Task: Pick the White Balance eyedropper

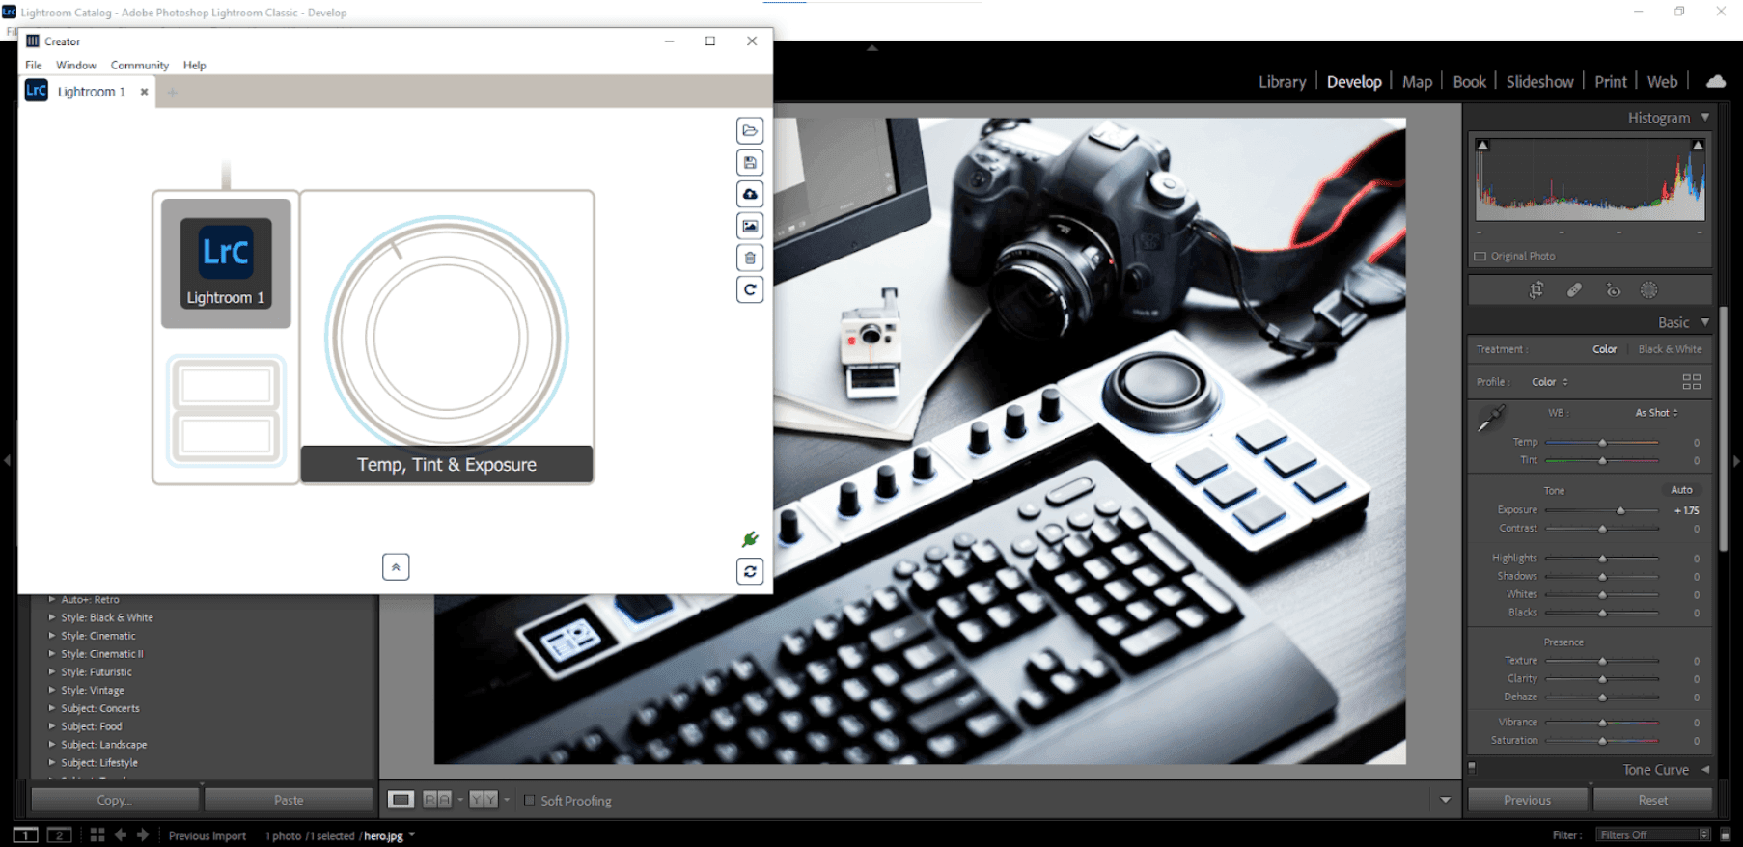Action: 1491,419
